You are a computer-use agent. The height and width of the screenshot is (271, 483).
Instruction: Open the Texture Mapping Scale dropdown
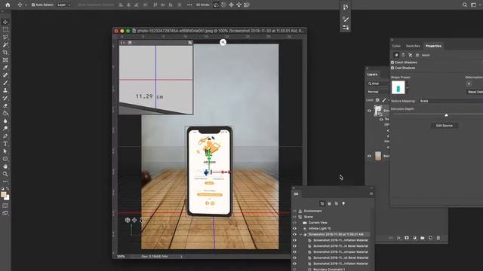(x=451, y=101)
